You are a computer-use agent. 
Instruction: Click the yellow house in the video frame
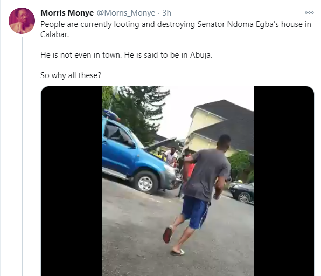click(x=220, y=128)
